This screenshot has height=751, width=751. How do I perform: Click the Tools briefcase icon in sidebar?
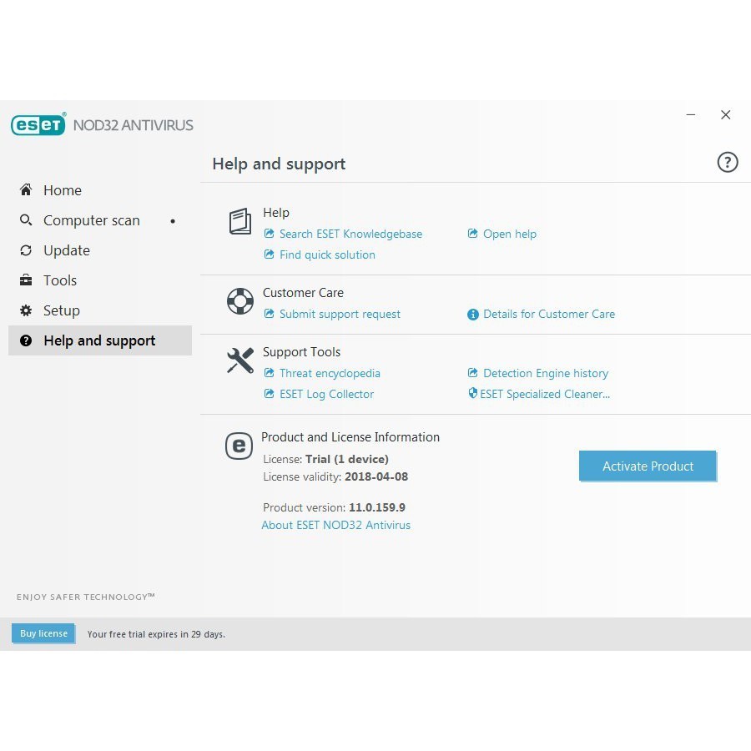(26, 280)
